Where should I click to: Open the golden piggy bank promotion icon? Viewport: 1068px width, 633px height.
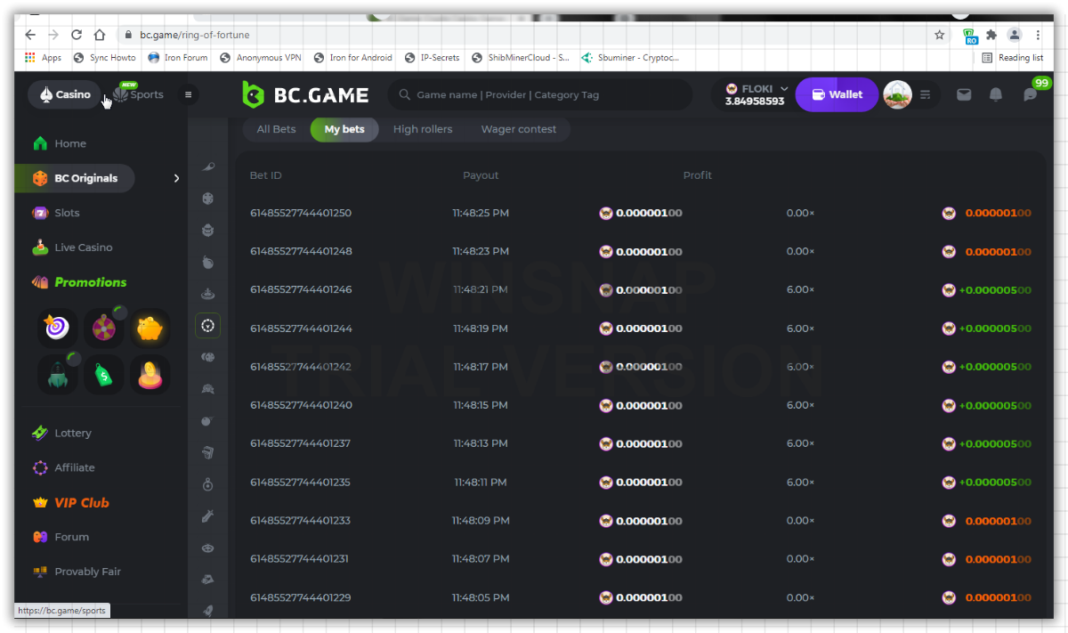[150, 329]
